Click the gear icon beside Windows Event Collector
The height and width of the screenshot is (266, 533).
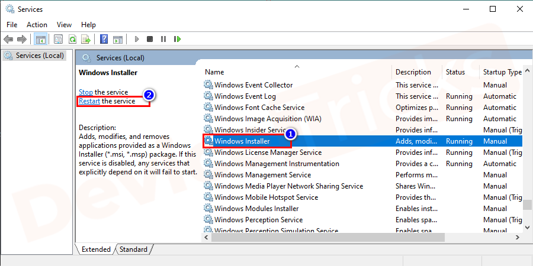point(208,85)
